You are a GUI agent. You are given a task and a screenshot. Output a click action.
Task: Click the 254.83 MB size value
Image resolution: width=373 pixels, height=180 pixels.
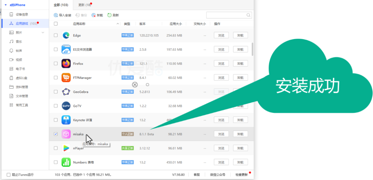coord(174,36)
